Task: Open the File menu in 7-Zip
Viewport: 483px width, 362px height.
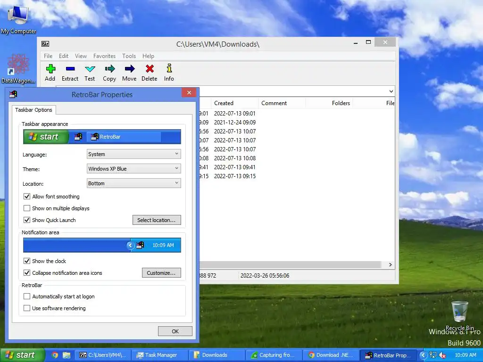Action: [x=48, y=56]
